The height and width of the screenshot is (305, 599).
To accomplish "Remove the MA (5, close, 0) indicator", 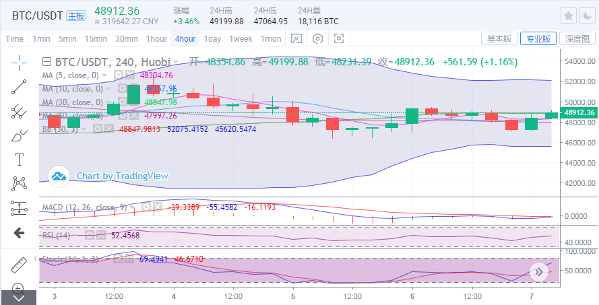I will 130,75.
